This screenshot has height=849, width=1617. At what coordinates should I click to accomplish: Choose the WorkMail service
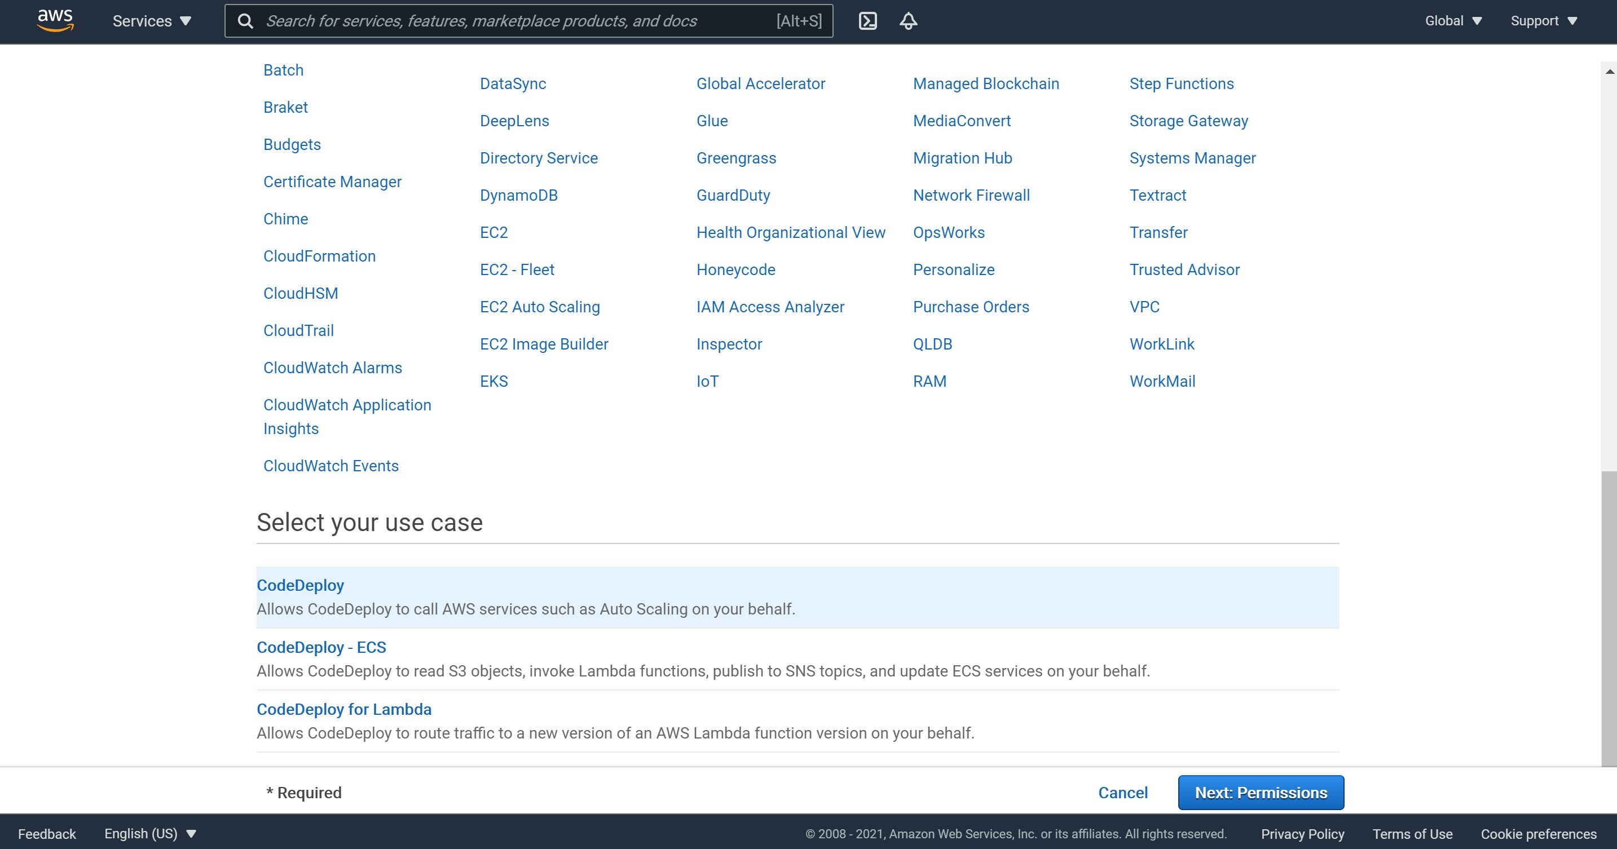[1162, 381]
